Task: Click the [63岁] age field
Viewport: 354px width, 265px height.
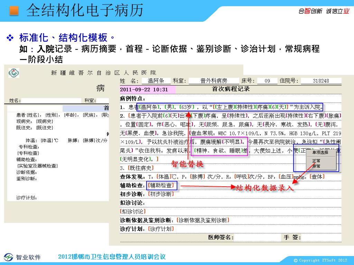Action: (187, 107)
